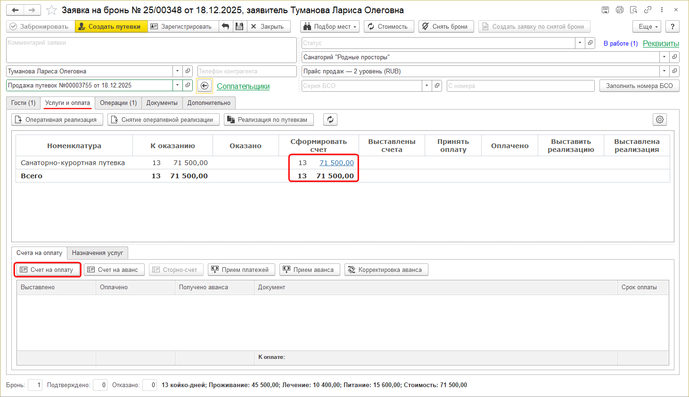Go back with the left arrow
This screenshot has width=689, height=397.
tap(16, 10)
